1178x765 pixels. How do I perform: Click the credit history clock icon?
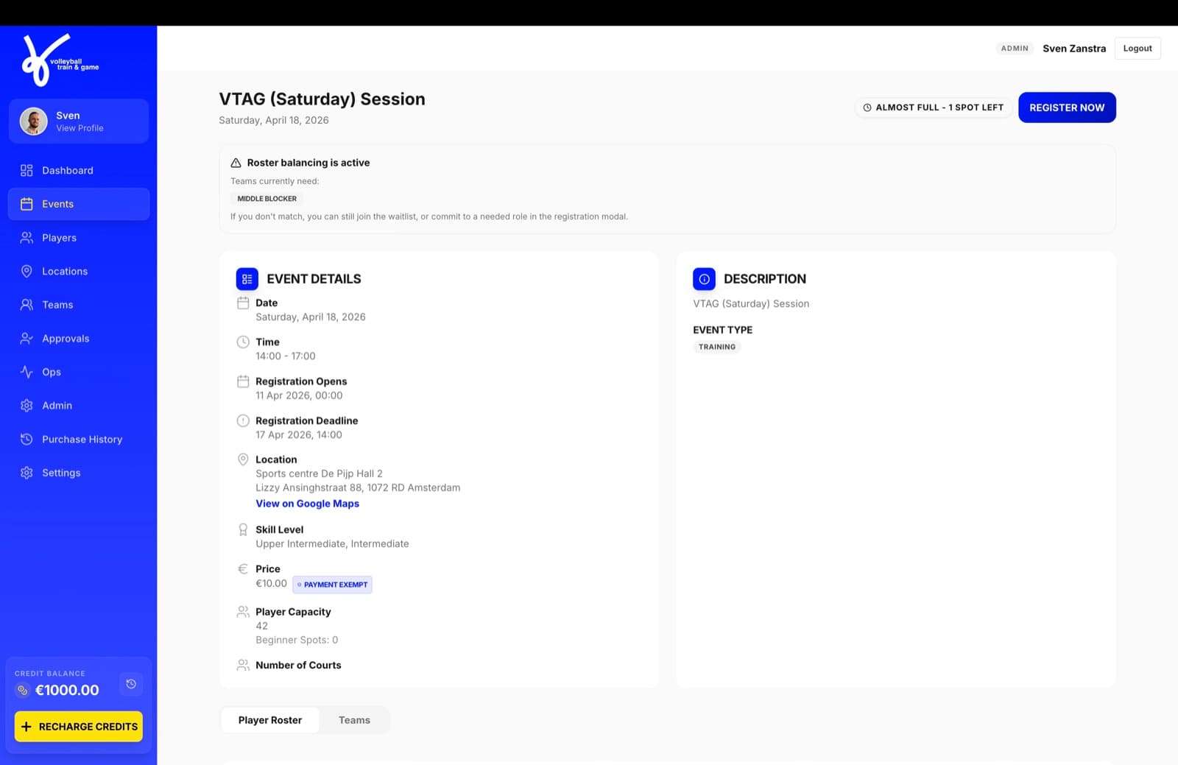click(x=131, y=684)
